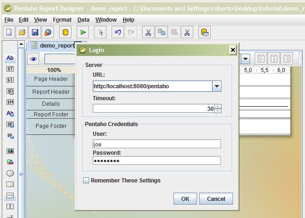305x218 pixels.
Task: Save the report with the floppy icon
Action: [x=35, y=32]
